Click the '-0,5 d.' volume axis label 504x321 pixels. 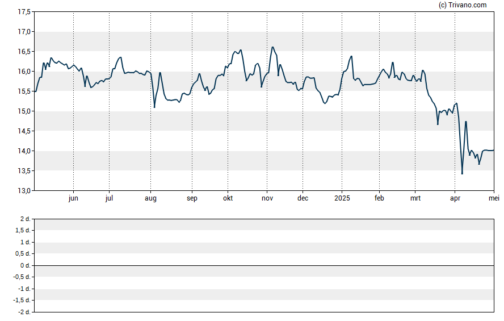[22, 277]
